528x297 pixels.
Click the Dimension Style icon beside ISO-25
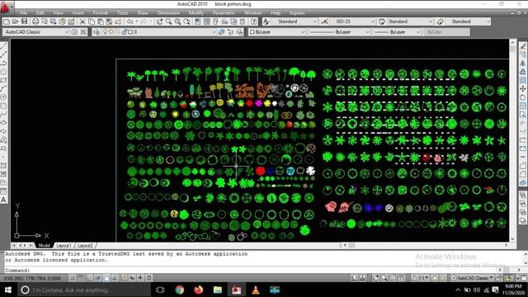(324, 21)
